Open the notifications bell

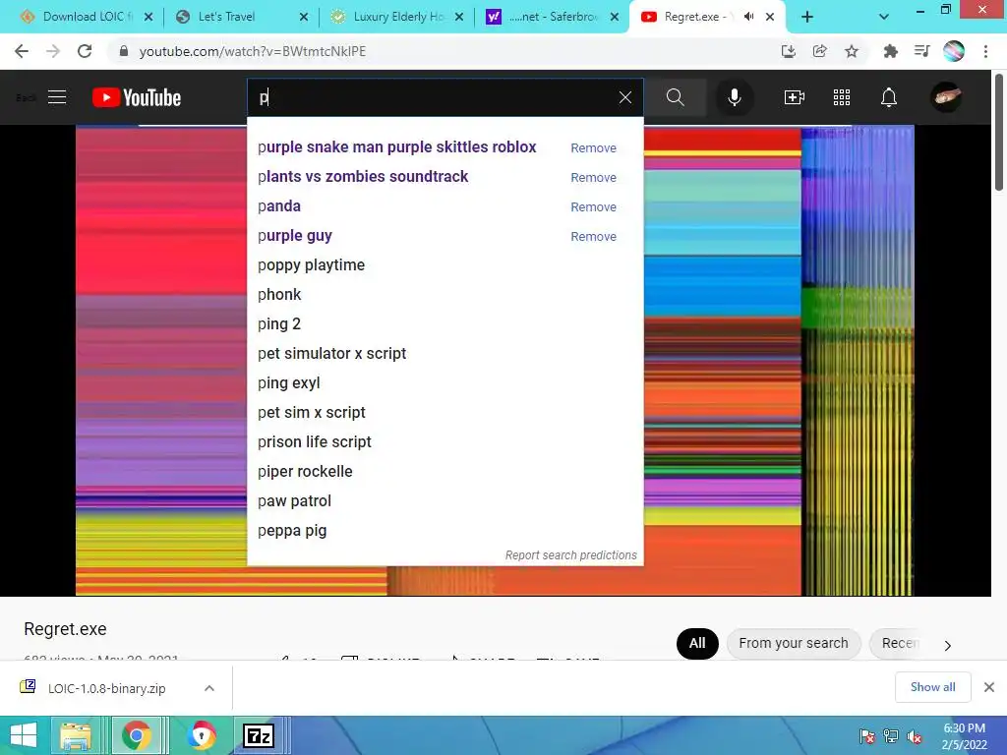click(889, 97)
